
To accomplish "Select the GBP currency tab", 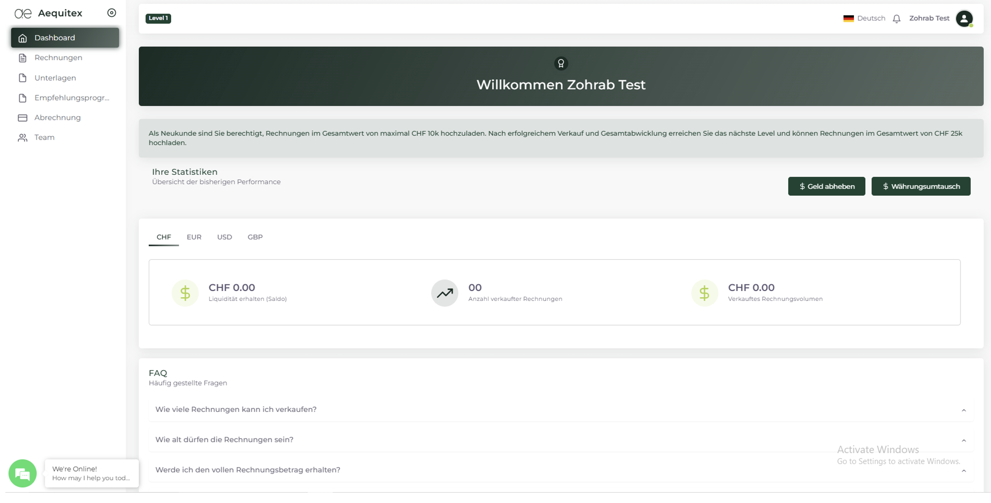I will (255, 237).
